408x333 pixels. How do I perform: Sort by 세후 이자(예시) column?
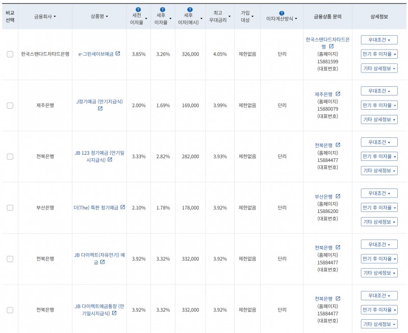tap(190, 19)
